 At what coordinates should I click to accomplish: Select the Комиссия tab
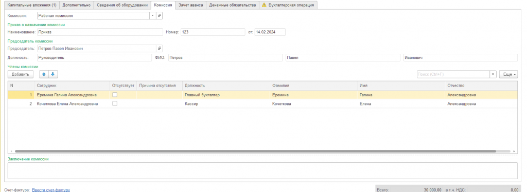163,5
